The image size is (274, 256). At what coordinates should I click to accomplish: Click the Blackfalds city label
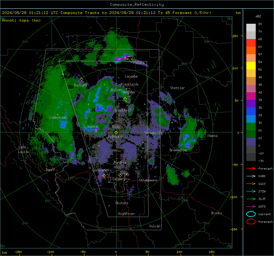pos(129,84)
